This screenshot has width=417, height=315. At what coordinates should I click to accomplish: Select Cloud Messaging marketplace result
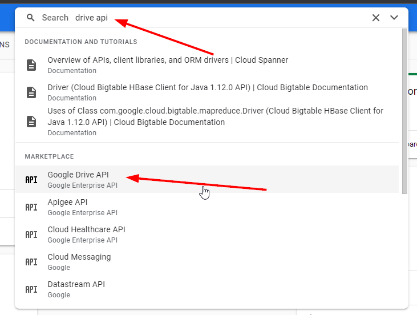tap(207, 261)
